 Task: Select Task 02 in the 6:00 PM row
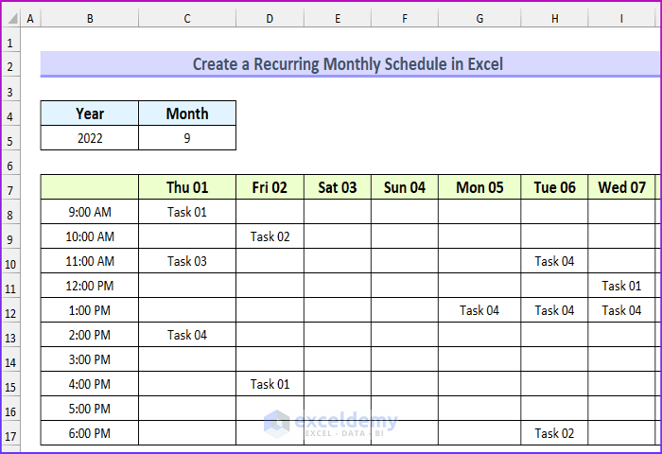click(x=554, y=433)
